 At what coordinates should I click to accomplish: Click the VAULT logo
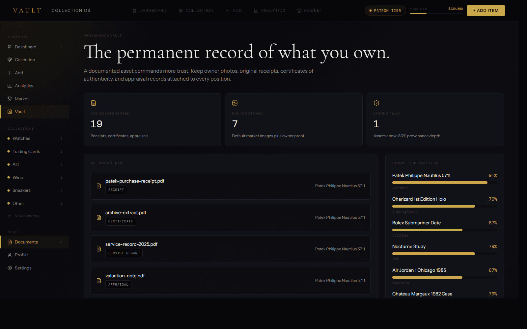coord(27,11)
